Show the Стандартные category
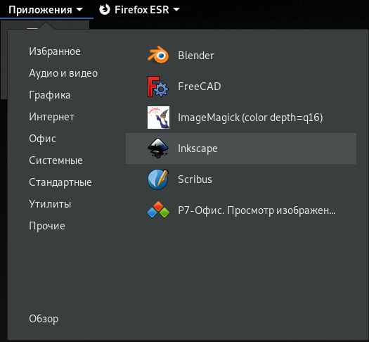This screenshot has width=369, height=342. (x=60, y=182)
